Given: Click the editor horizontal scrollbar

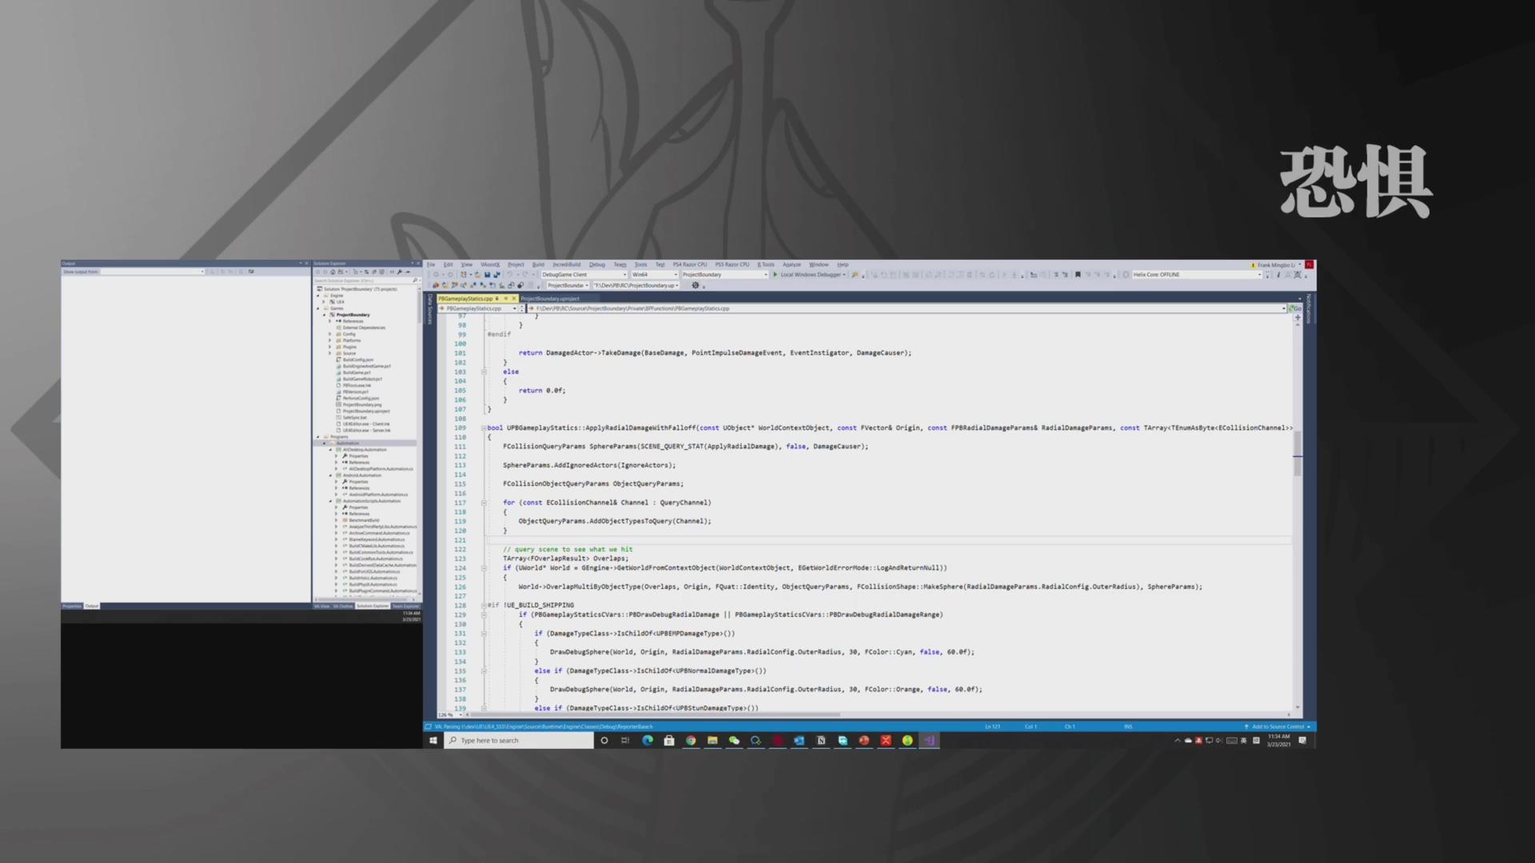Looking at the screenshot, I should 879,714.
